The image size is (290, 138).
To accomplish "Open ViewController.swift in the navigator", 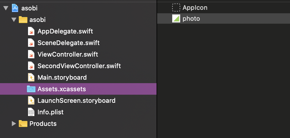I will tap(68, 54).
